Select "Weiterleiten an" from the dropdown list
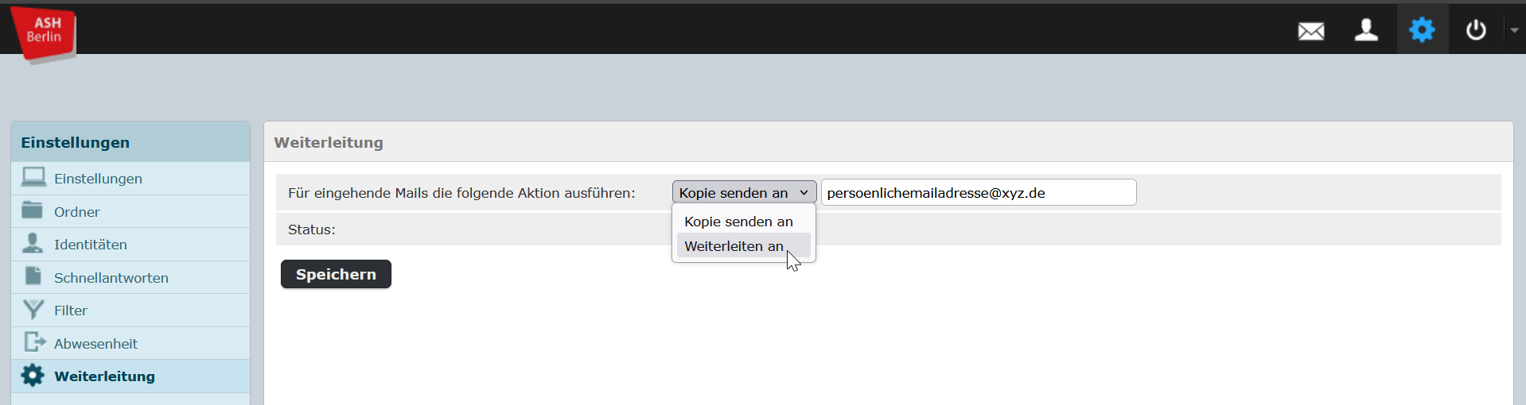Viewport: 1526px width, 405px height. click(734, 246)
